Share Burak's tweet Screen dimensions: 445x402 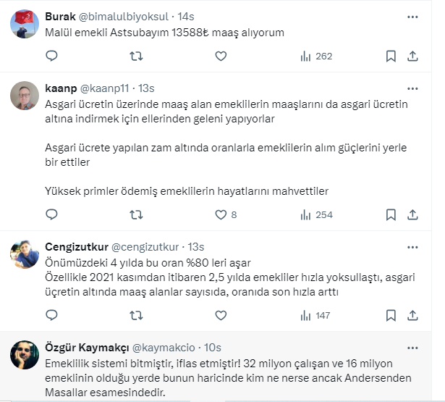tap(412, 56)
